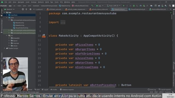Click the Project Structure icon in toolbar
The height and width of the screenshot is (98, 175).
(151, 6)
